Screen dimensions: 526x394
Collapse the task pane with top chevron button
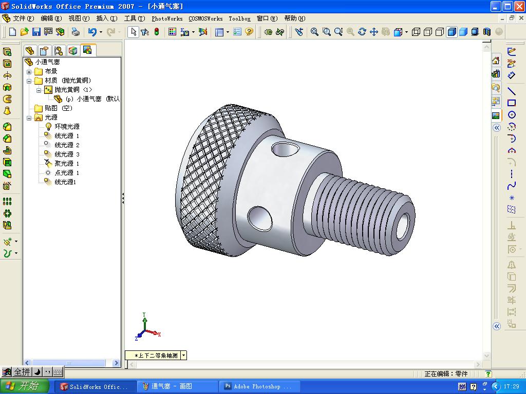(x=497, y=128)
